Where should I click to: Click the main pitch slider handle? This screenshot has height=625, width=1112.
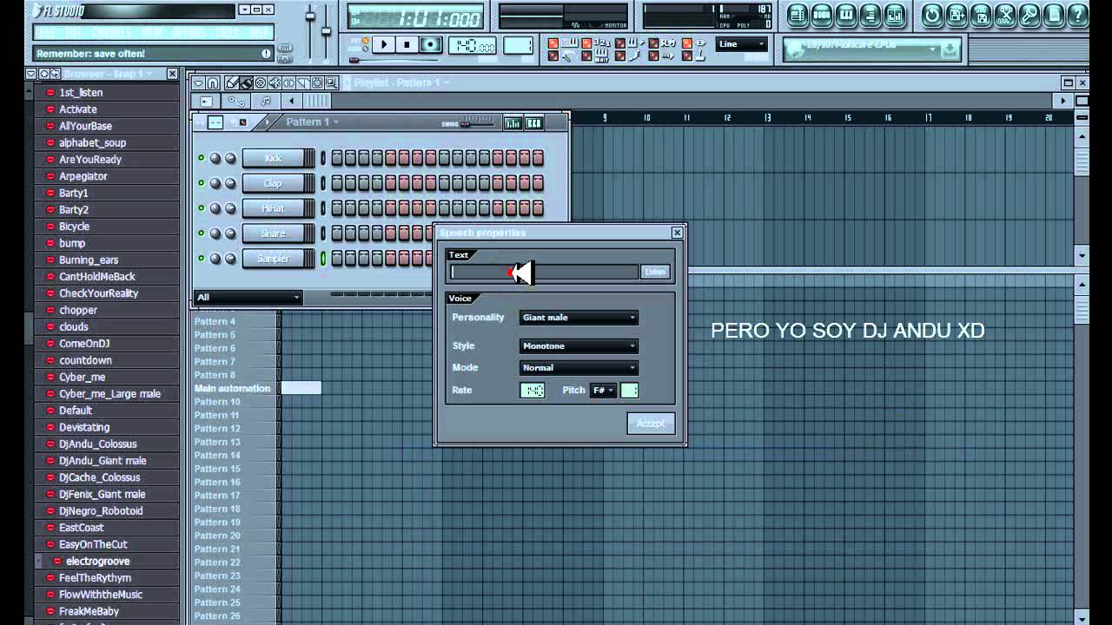pyautogui.click(x=326, y=30)
